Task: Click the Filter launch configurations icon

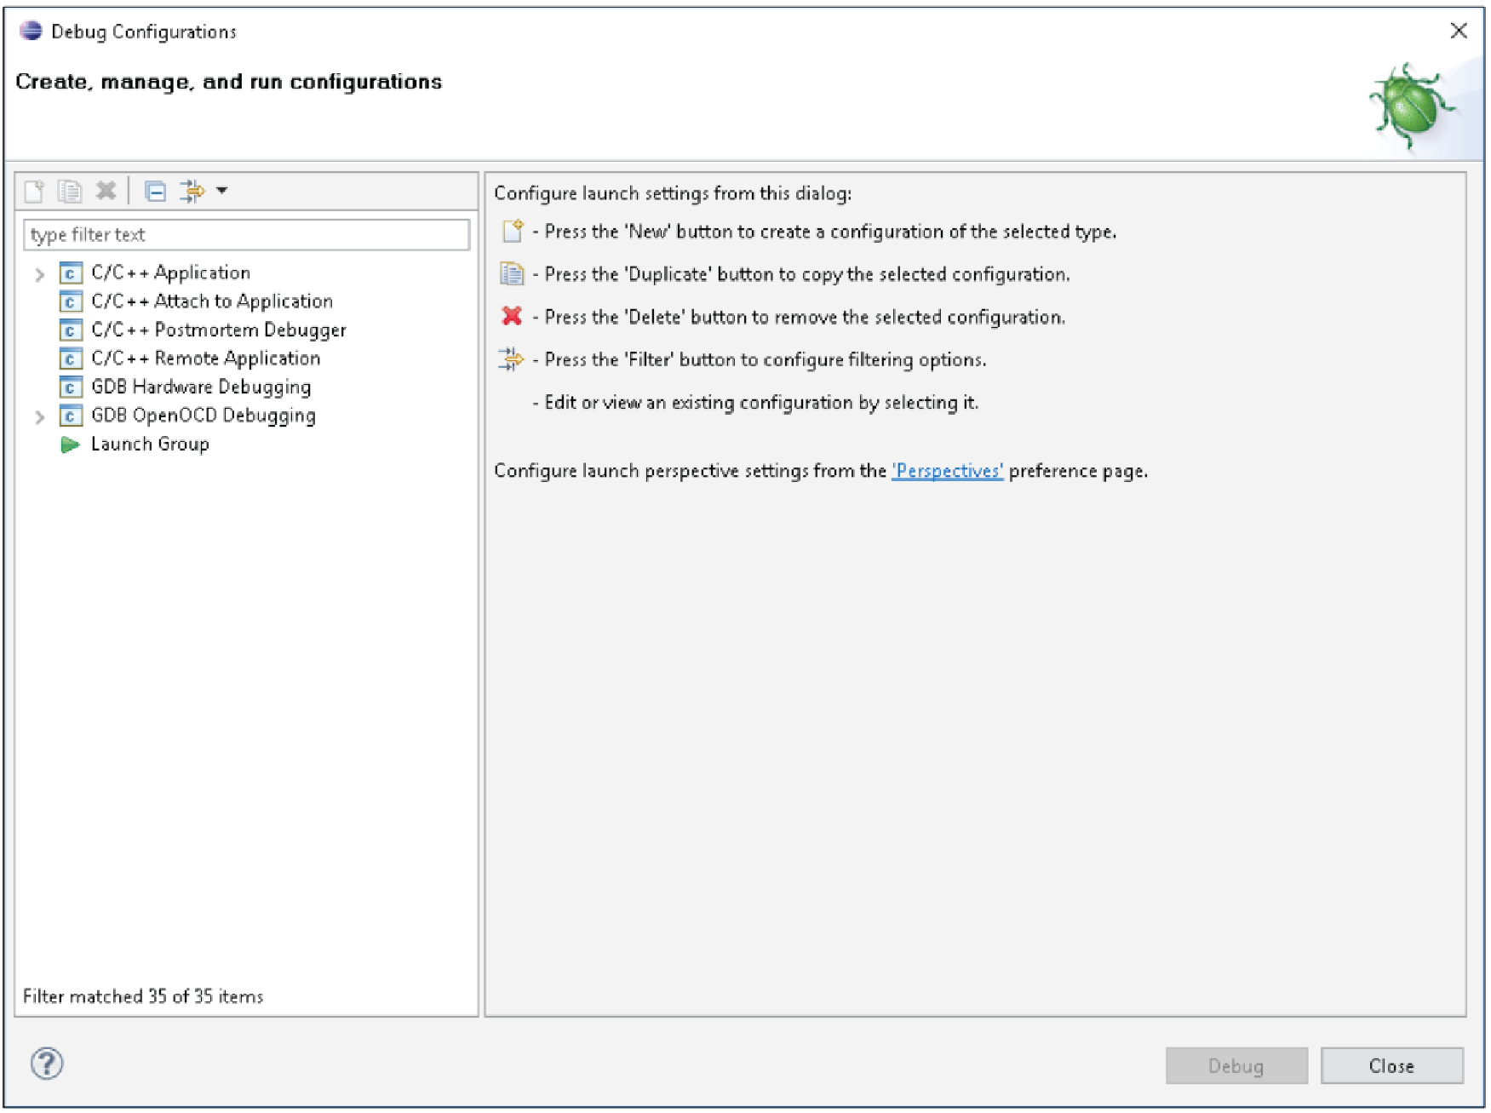Action: pyautogui.click(x=192, y=191)
